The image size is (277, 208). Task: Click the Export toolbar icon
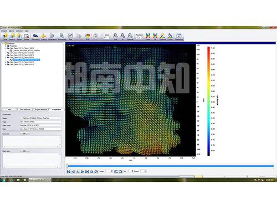point(19,37)
